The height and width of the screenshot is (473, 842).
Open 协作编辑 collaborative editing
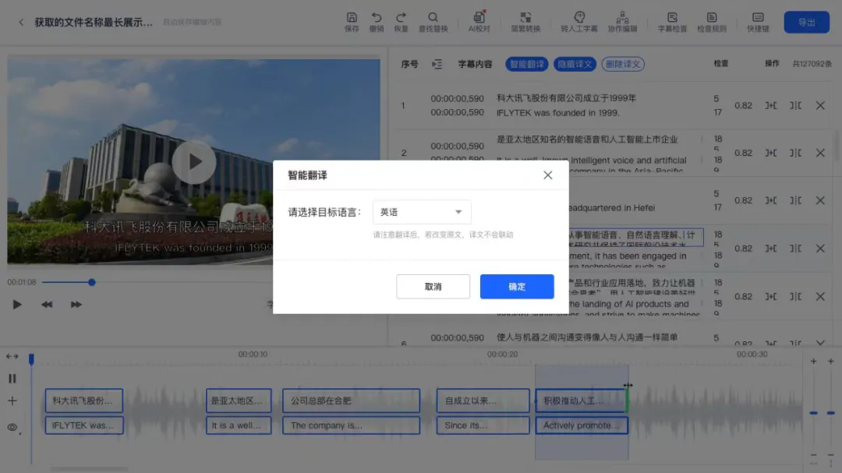click(x=622, y=18)
